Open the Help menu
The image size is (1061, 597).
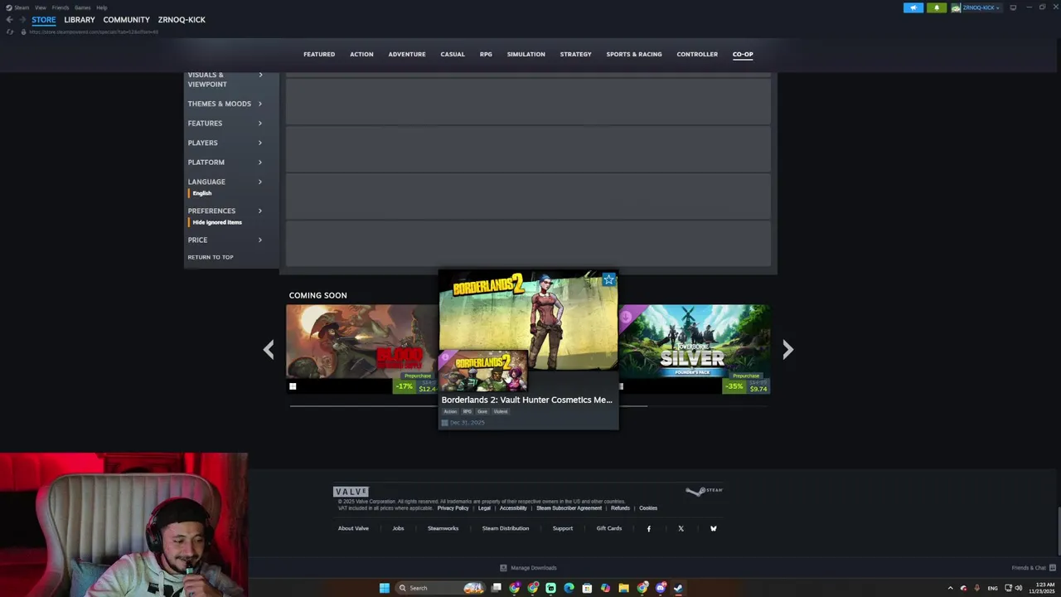point(101,7)
